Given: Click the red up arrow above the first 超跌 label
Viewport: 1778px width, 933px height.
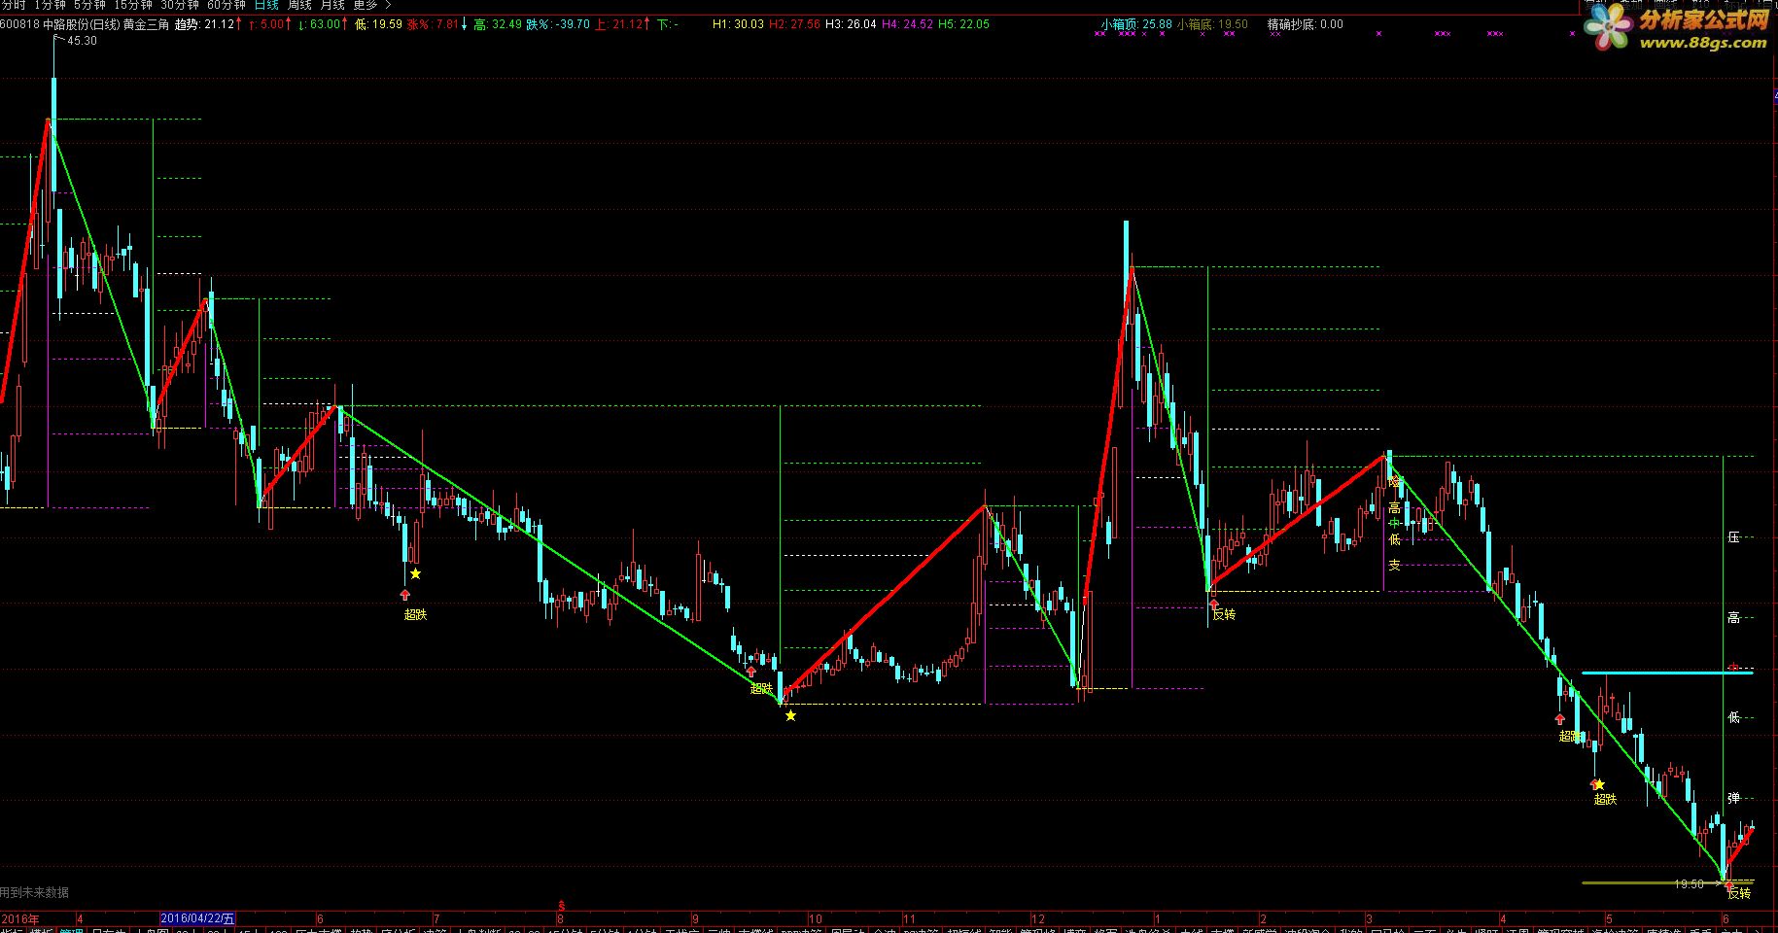Looking at the screenshot, I should [x=405, y=595].
